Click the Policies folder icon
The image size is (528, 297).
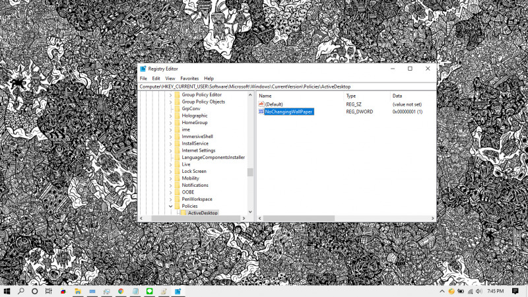click(x=177, y=206)
